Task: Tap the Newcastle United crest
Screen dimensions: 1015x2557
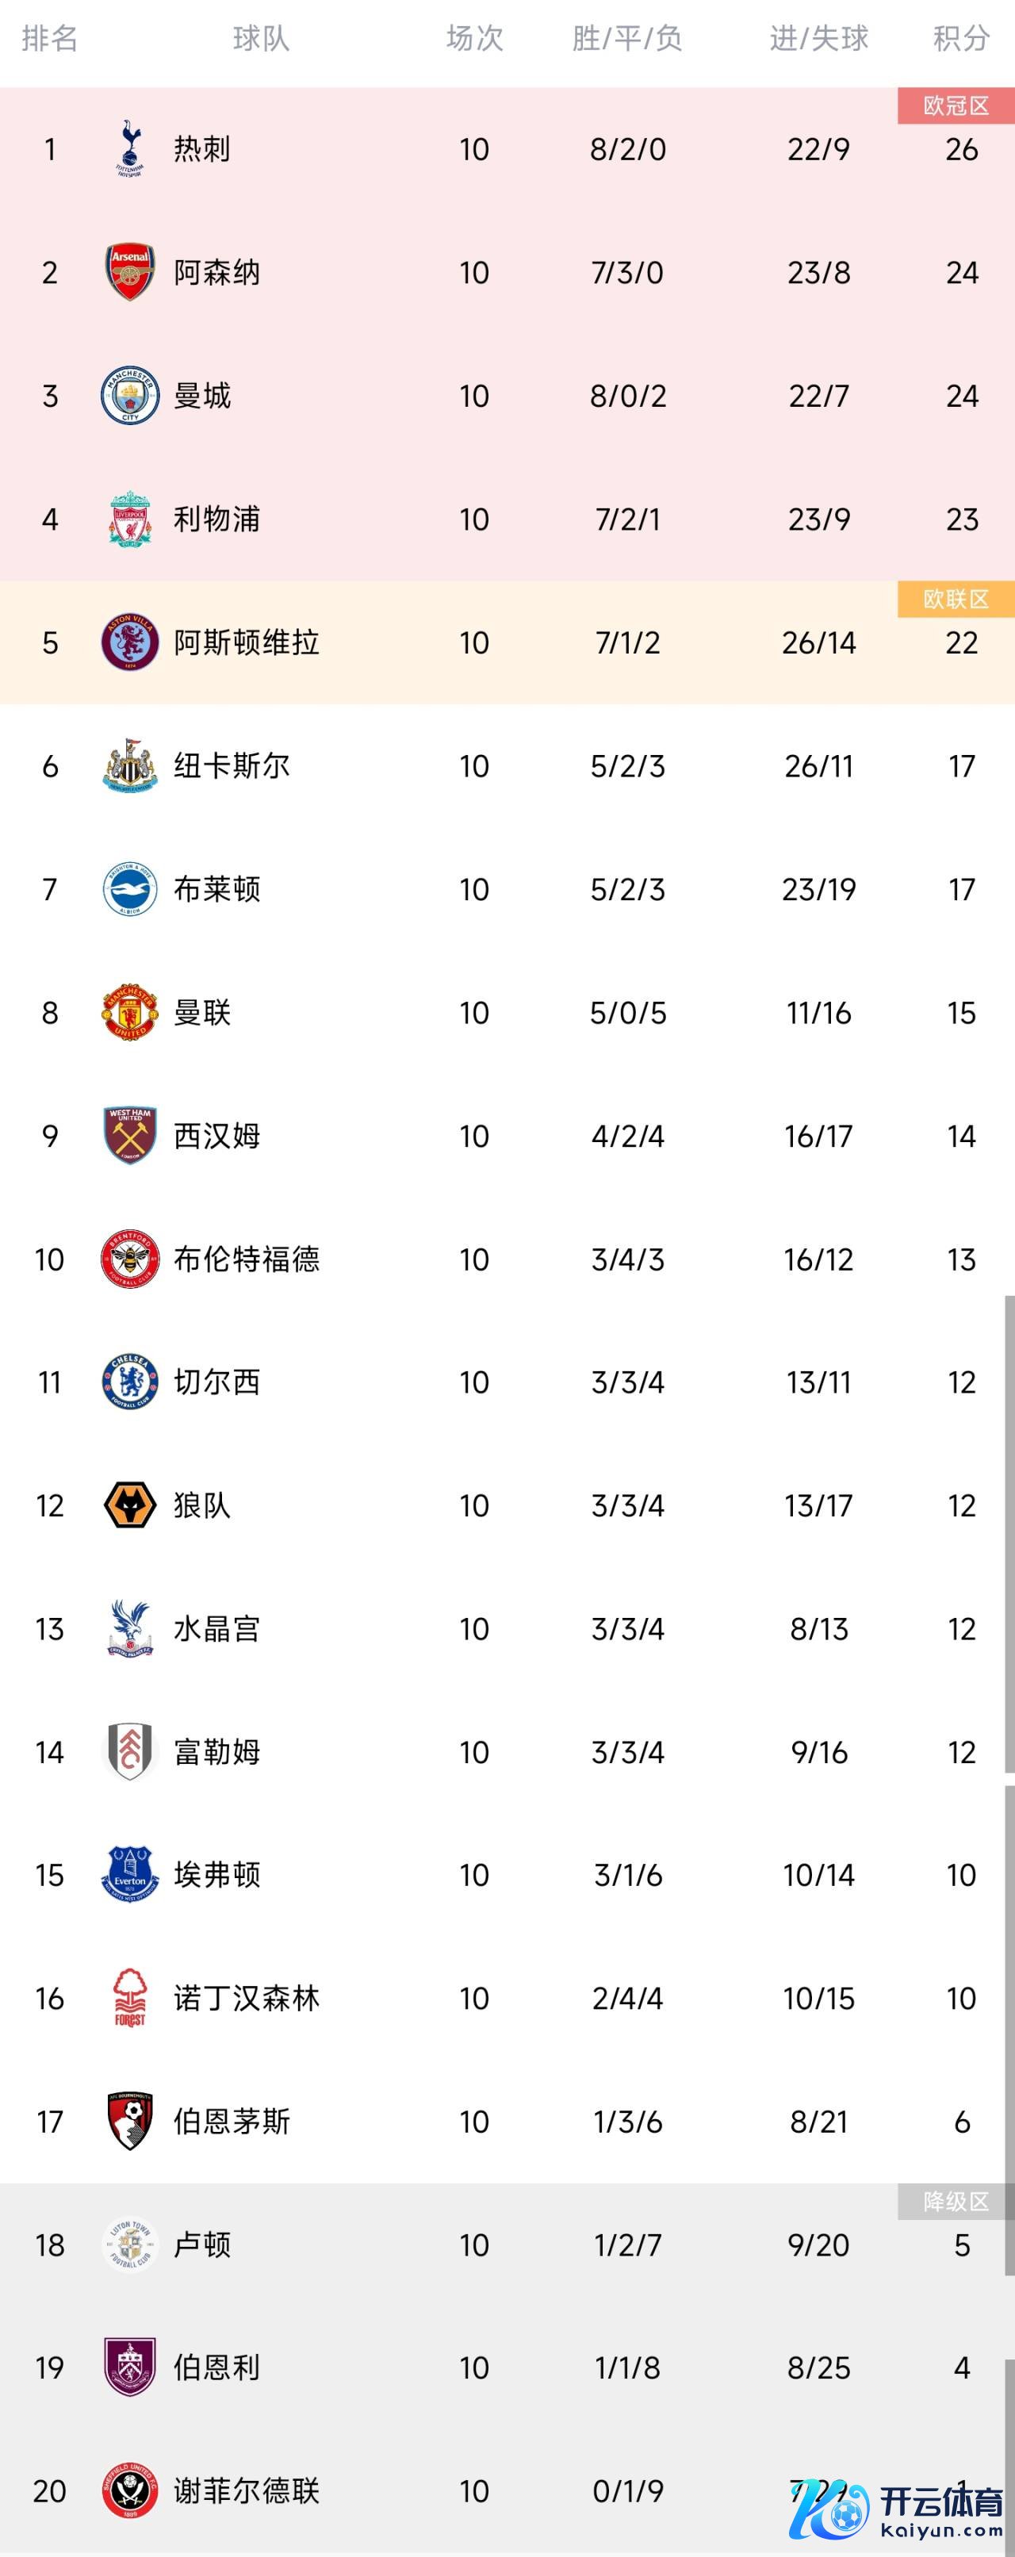Action: click(x=130, y=765)
